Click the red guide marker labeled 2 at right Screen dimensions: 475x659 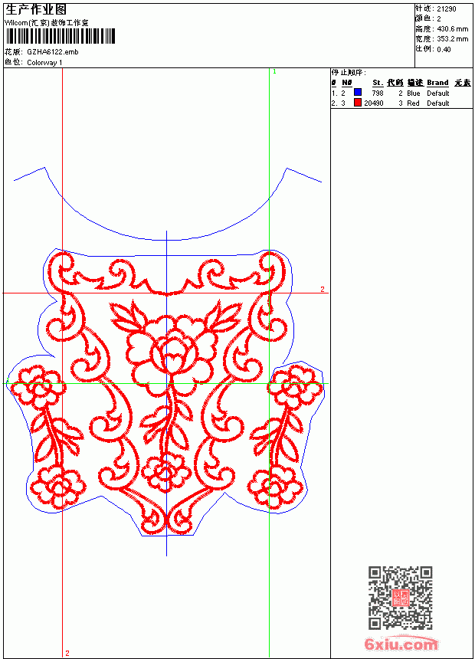click(323, 289)
